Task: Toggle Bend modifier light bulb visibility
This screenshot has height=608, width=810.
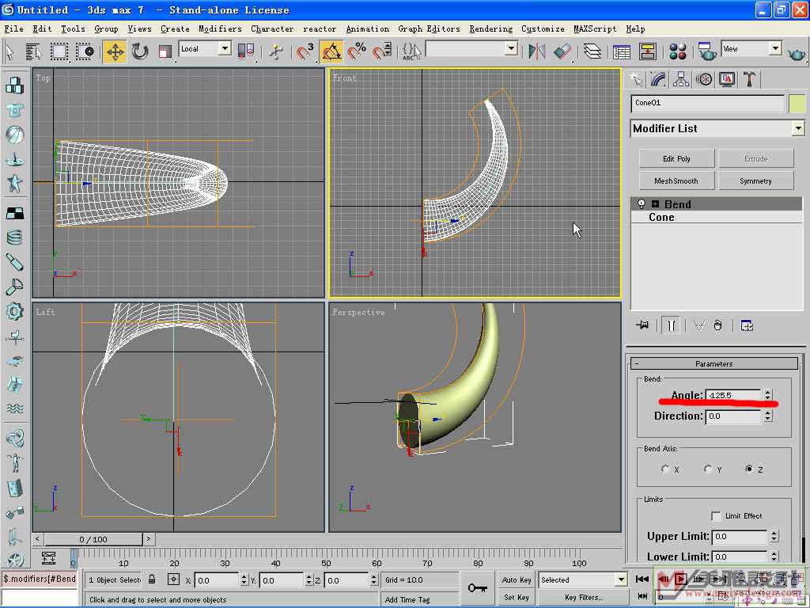Action: (x=641, y=203)
